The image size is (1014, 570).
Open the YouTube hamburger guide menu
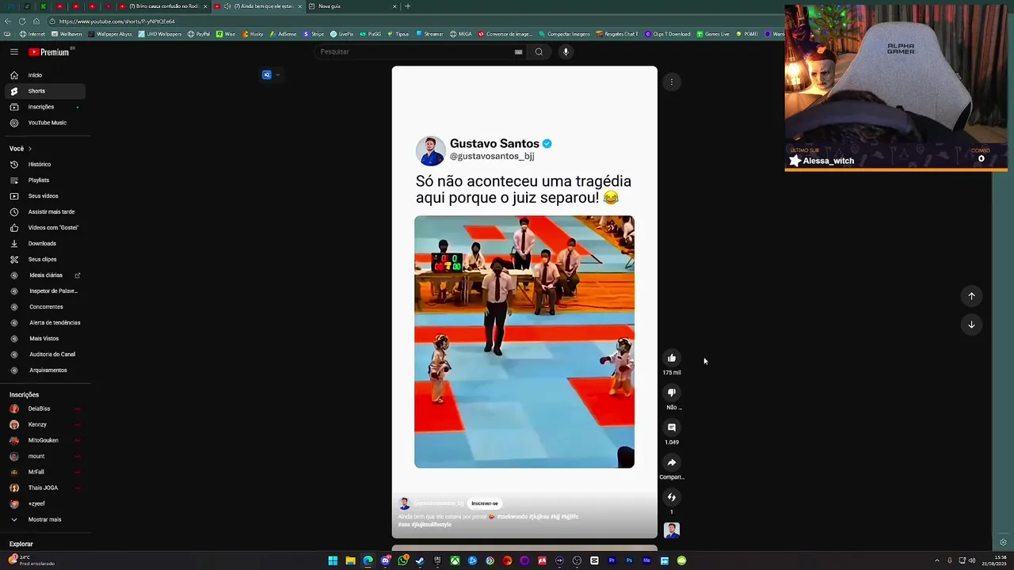pyautogui.click(x=13, y=51)
